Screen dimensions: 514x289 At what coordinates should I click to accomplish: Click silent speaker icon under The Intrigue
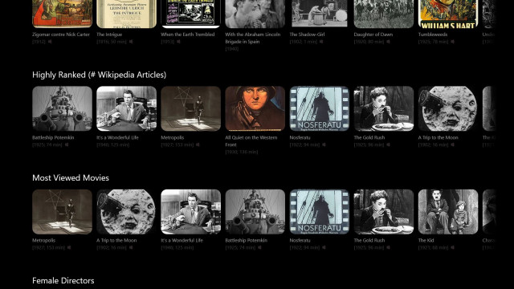(131, 42)
